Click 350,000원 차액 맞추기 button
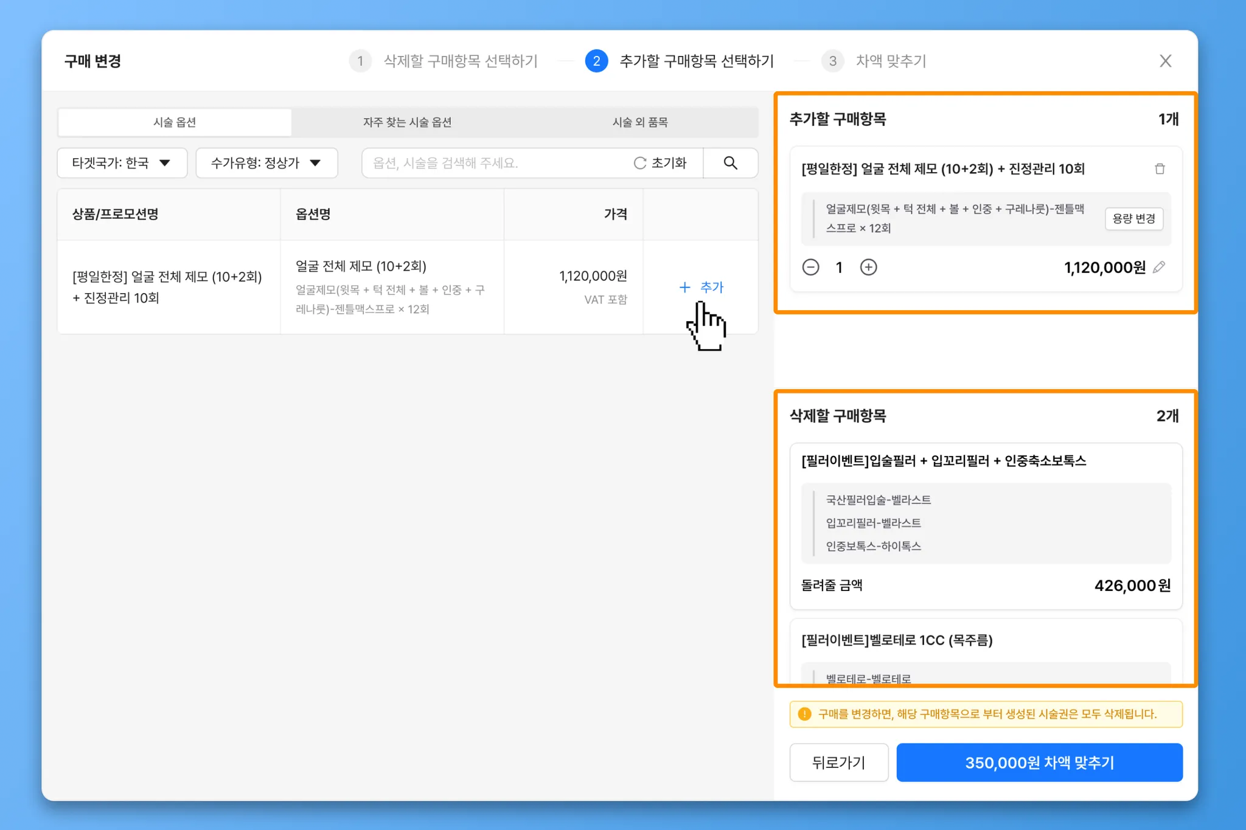The height and width of the screenshot is (830, 1246). click(1039, 763)
